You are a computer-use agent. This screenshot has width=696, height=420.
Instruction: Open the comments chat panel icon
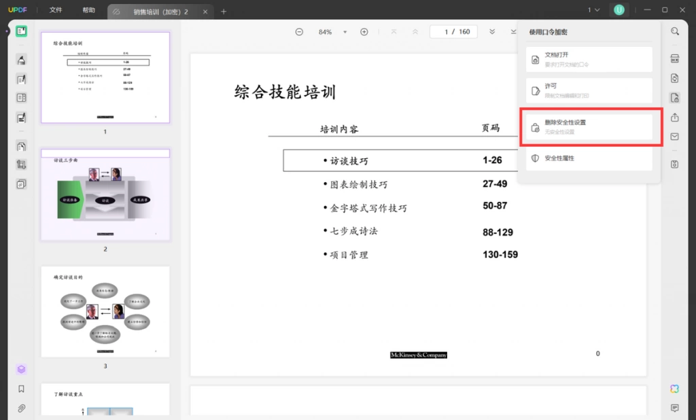pos(675,408)
